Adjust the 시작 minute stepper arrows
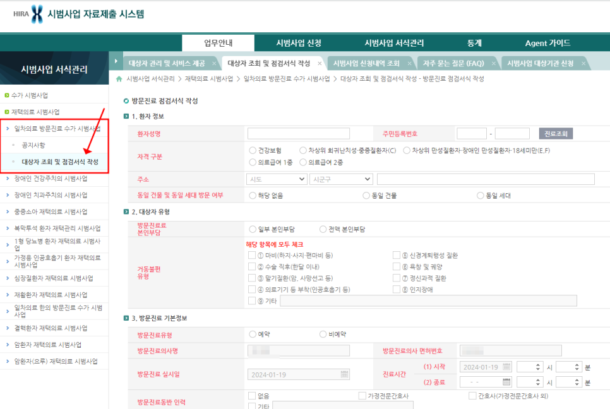This screenshot has width=610, height=409. (x=577, y=367)
